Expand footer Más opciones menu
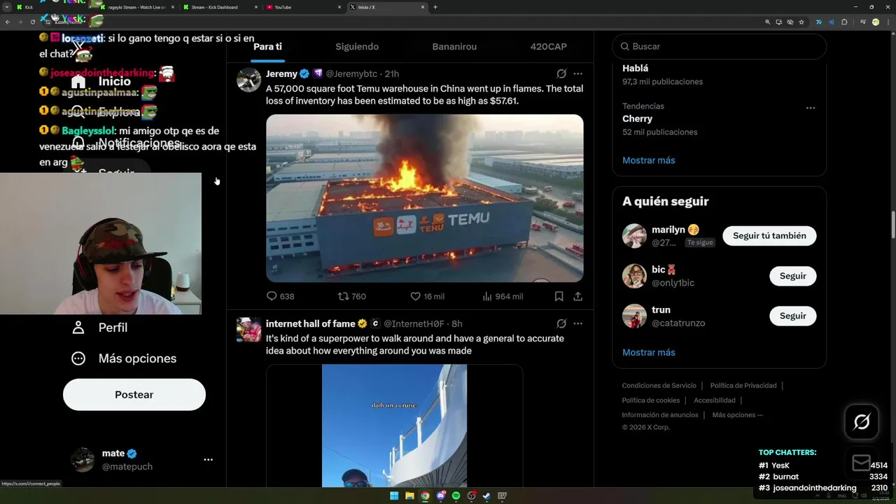896x504 pixels. tap(738, 415)
